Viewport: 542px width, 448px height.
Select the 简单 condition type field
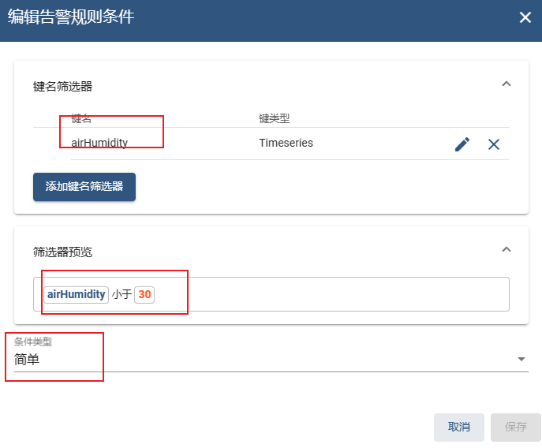pyautogui.click(x=271, y=360)
